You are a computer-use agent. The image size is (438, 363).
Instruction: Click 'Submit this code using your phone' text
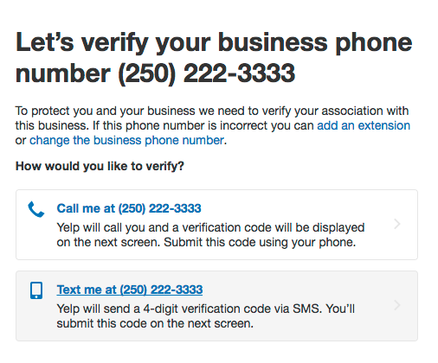[260, 242]
